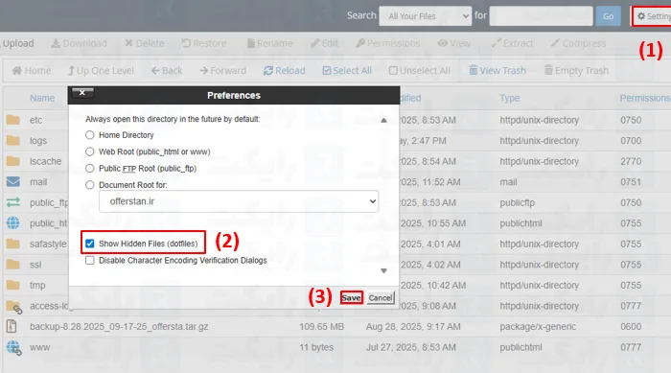
Task: Focus the search text field
Action: [x=541, y=16]
